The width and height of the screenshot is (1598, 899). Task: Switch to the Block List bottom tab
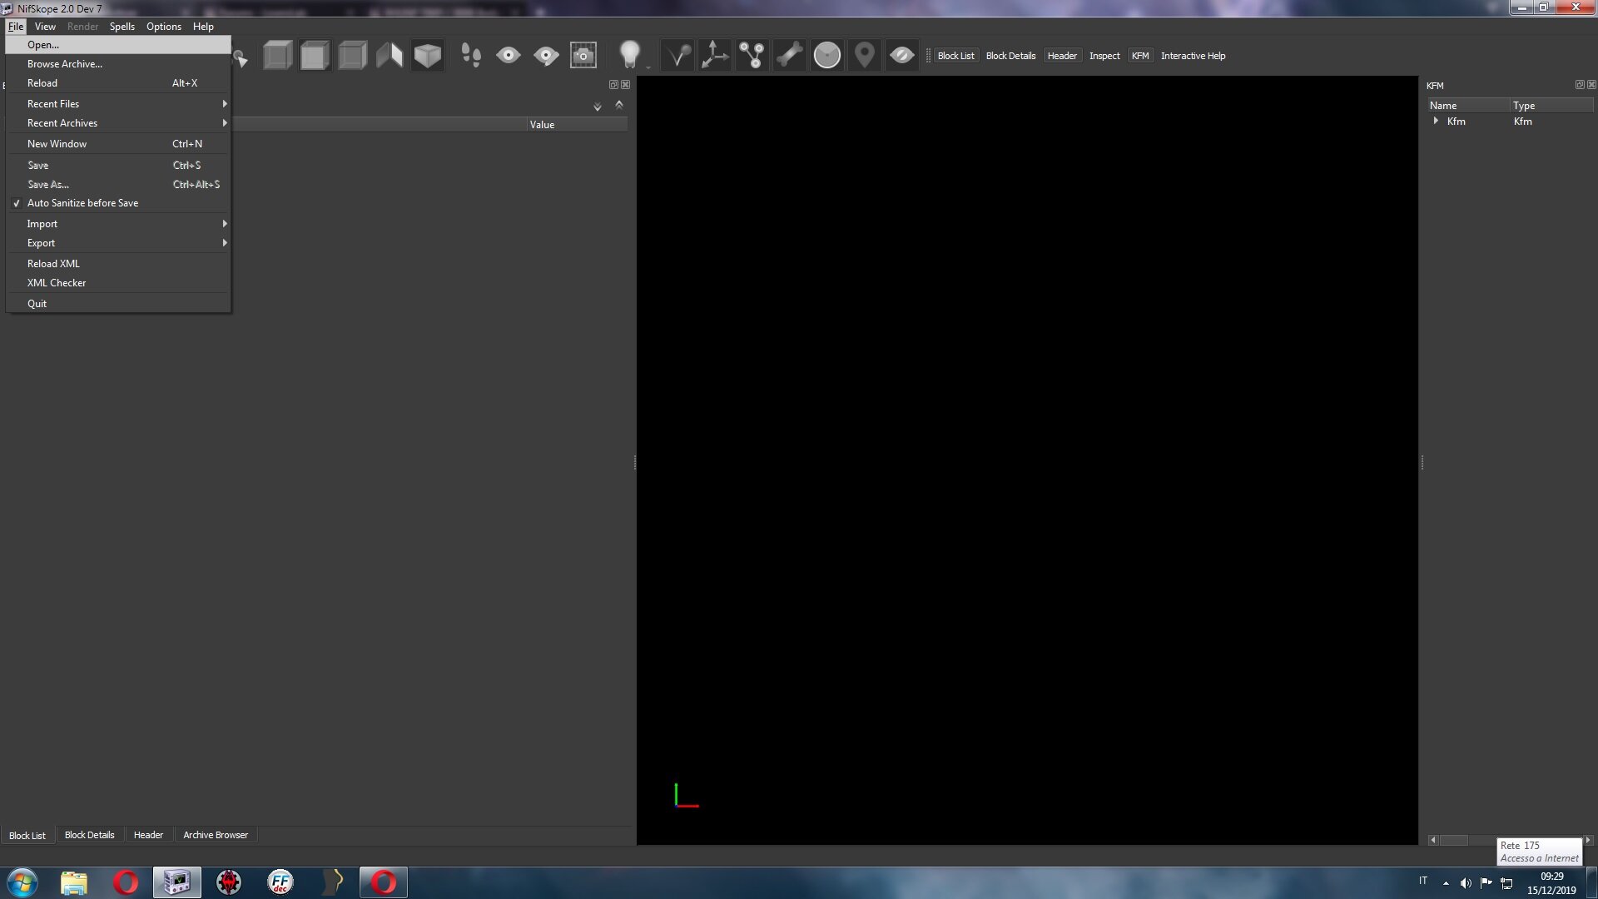coord(27,835)
